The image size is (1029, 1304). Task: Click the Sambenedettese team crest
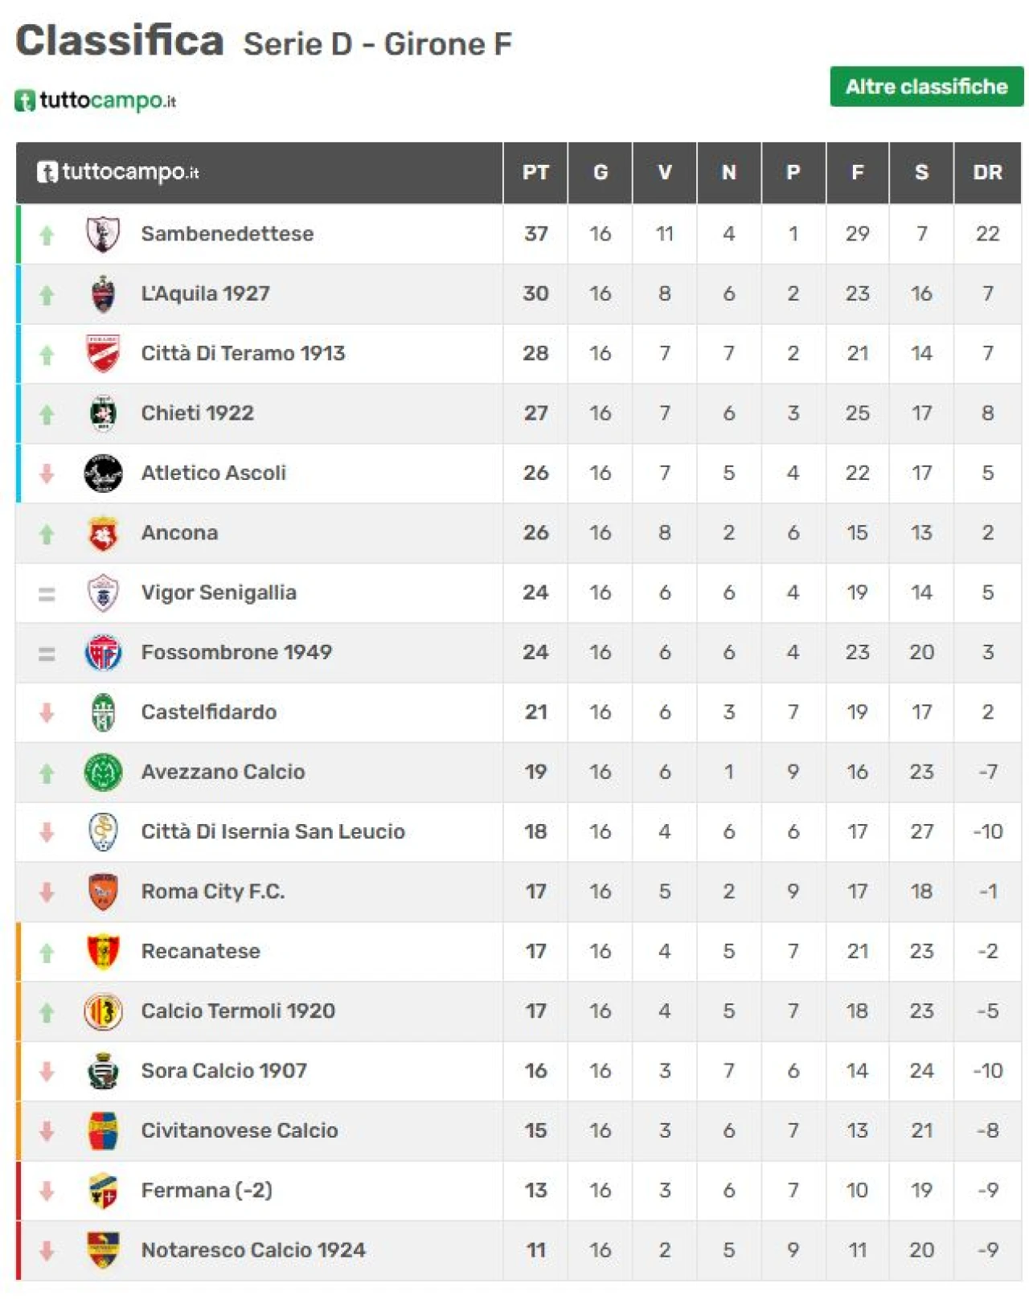click(103, 234)
